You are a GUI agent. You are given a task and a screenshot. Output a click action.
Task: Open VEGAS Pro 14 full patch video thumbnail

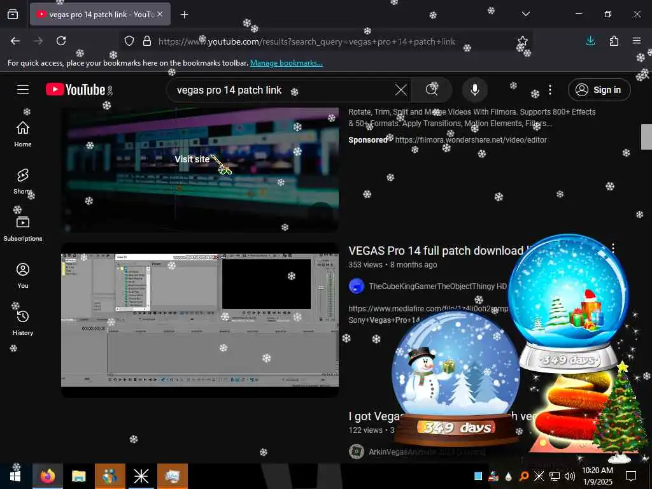coord(200,320)
